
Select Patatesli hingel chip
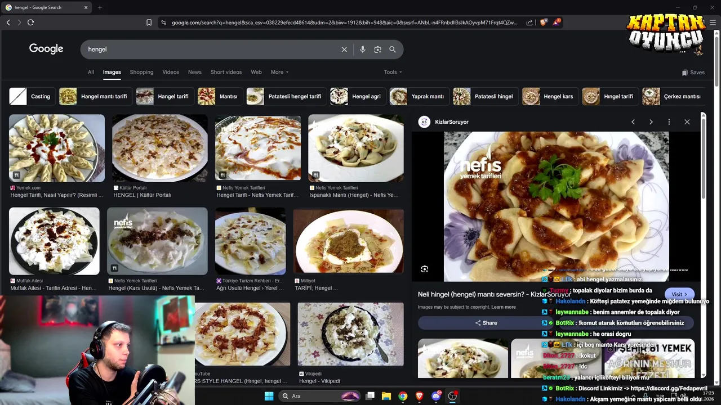click(x=486, y=96)
